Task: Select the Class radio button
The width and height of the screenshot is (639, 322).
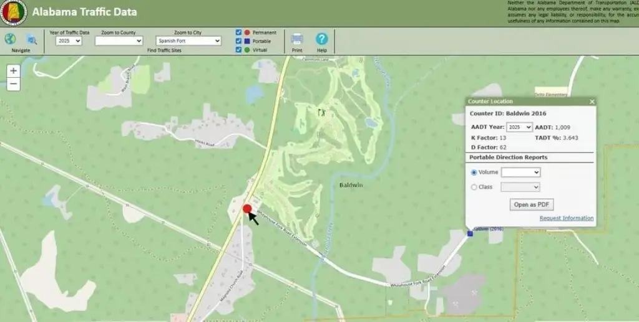Action: tap(474, 187)
